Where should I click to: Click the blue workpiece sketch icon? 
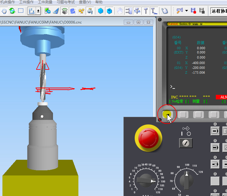[73, 11]
